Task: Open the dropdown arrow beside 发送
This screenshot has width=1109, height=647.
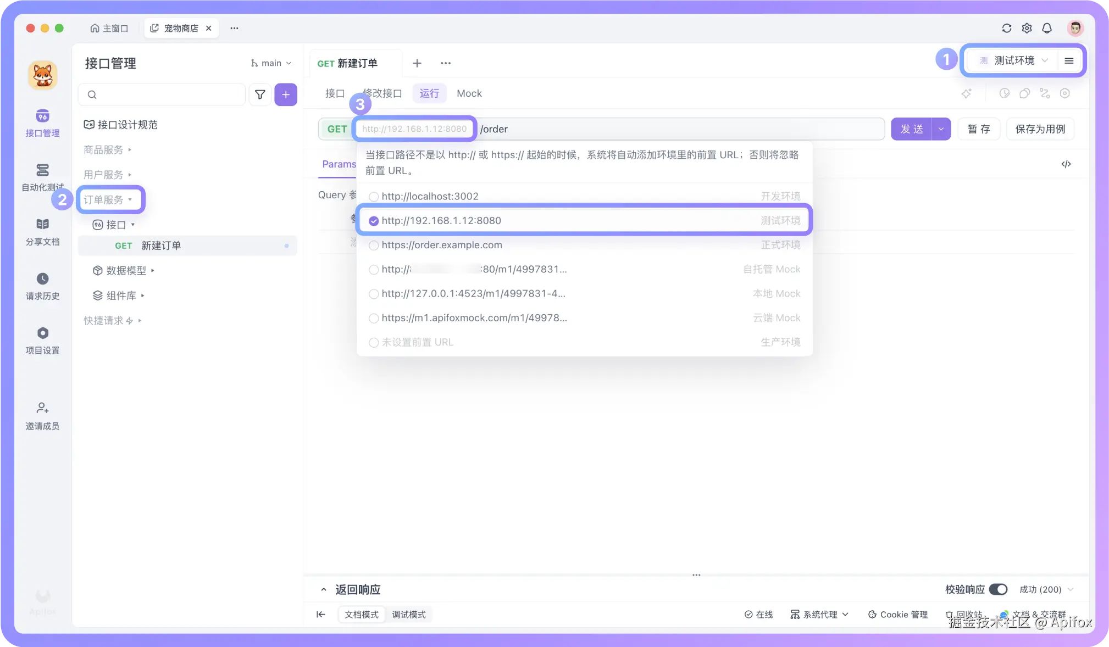Action: [x=941, y=129]
